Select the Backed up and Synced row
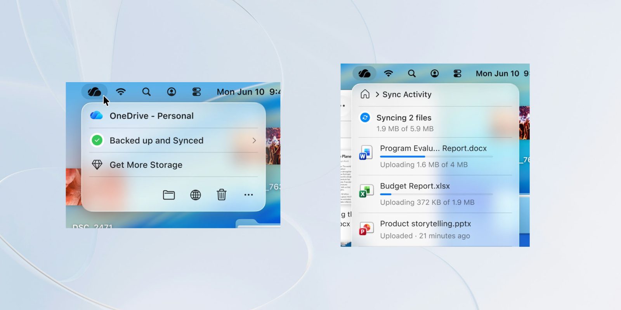The height and width of the screenshot is (310, 621). (156, 140)
